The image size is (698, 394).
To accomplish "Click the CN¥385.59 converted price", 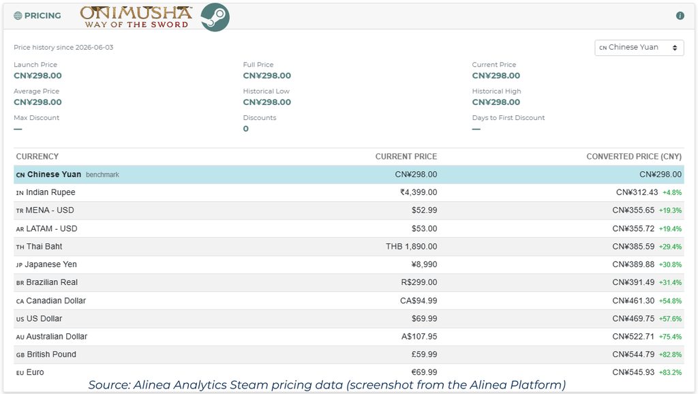I will [x=633, y=246].
